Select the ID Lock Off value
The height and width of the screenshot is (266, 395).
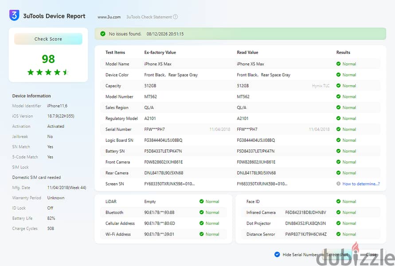coord(50,208)
